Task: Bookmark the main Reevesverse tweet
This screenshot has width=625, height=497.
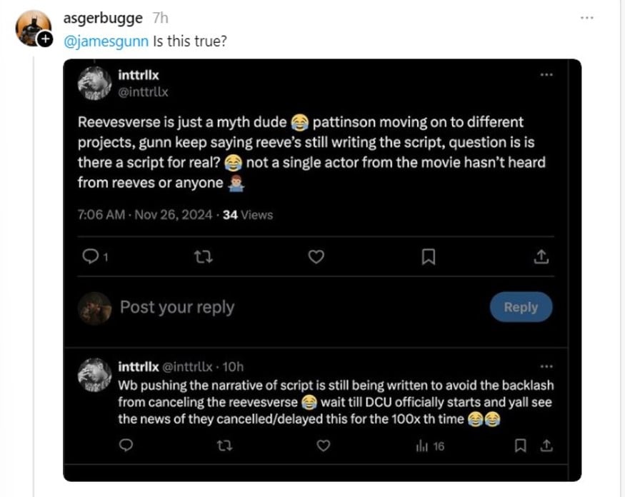Action: pyautogui.click(x=429, y=257)
